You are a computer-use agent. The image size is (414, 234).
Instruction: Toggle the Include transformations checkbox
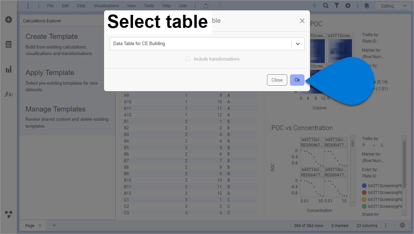[x=188, y=59]
